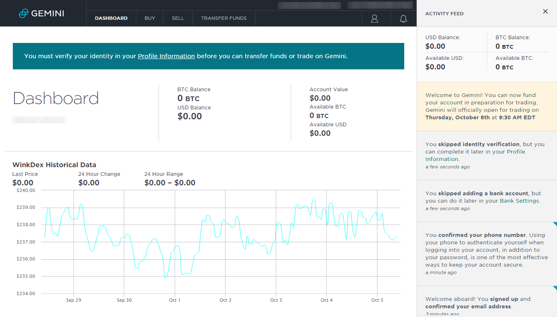
Task: Click the 24 Hour Range label
Action: [x=164, y=174]
